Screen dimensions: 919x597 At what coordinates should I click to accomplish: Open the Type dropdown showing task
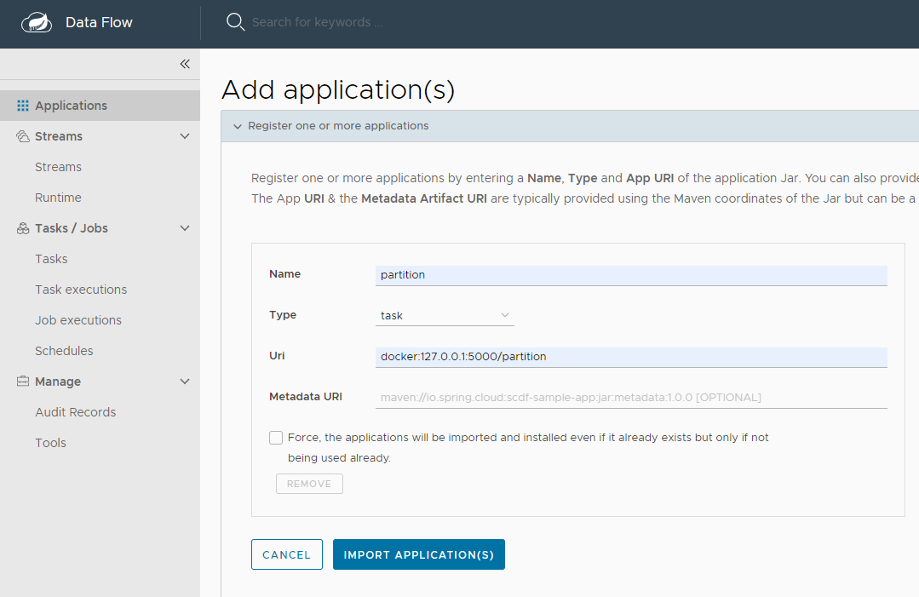[x=445, y=315]
